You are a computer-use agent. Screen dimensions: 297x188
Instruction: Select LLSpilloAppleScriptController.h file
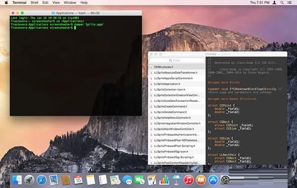pyautogui.click(x=177, y=78)
